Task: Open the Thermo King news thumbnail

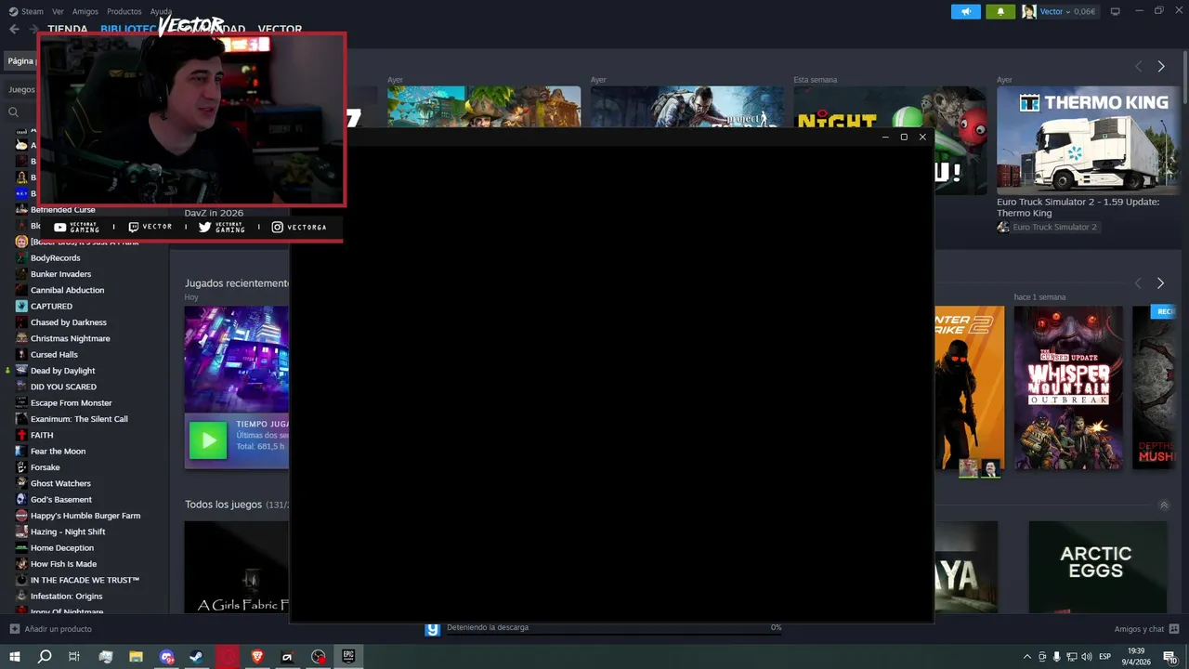Action: click(x=1088, y=139)
